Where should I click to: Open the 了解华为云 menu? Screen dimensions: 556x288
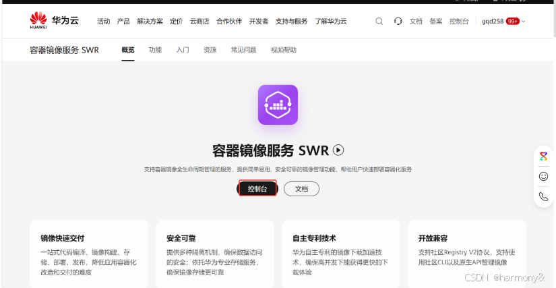(x=331, y=22)
